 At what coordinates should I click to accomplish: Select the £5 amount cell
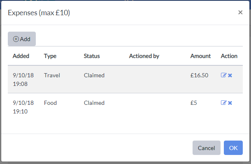[x=194, y=103]
